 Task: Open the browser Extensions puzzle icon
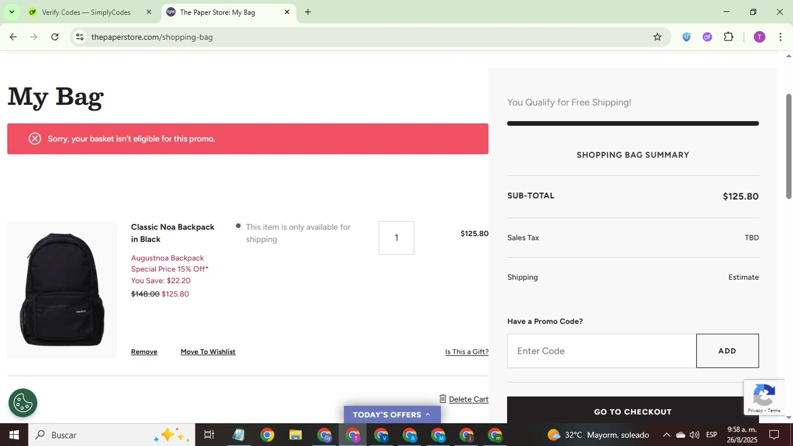tap(729, 37)
